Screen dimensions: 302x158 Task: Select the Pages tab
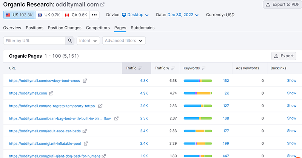(120, 28)
